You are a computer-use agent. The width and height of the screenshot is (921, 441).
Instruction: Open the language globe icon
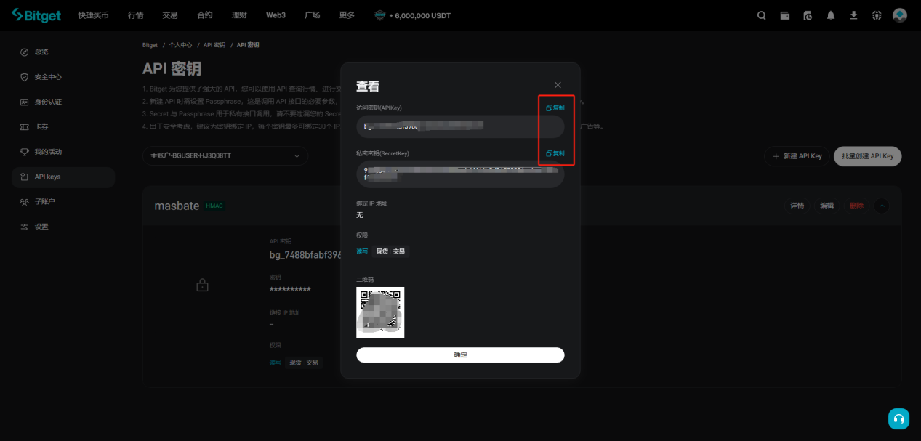[x=877, y=15]
